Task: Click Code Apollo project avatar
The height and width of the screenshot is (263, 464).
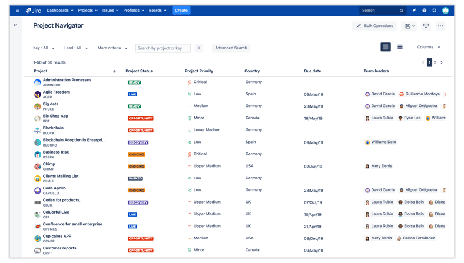Action: coord(37,191)
